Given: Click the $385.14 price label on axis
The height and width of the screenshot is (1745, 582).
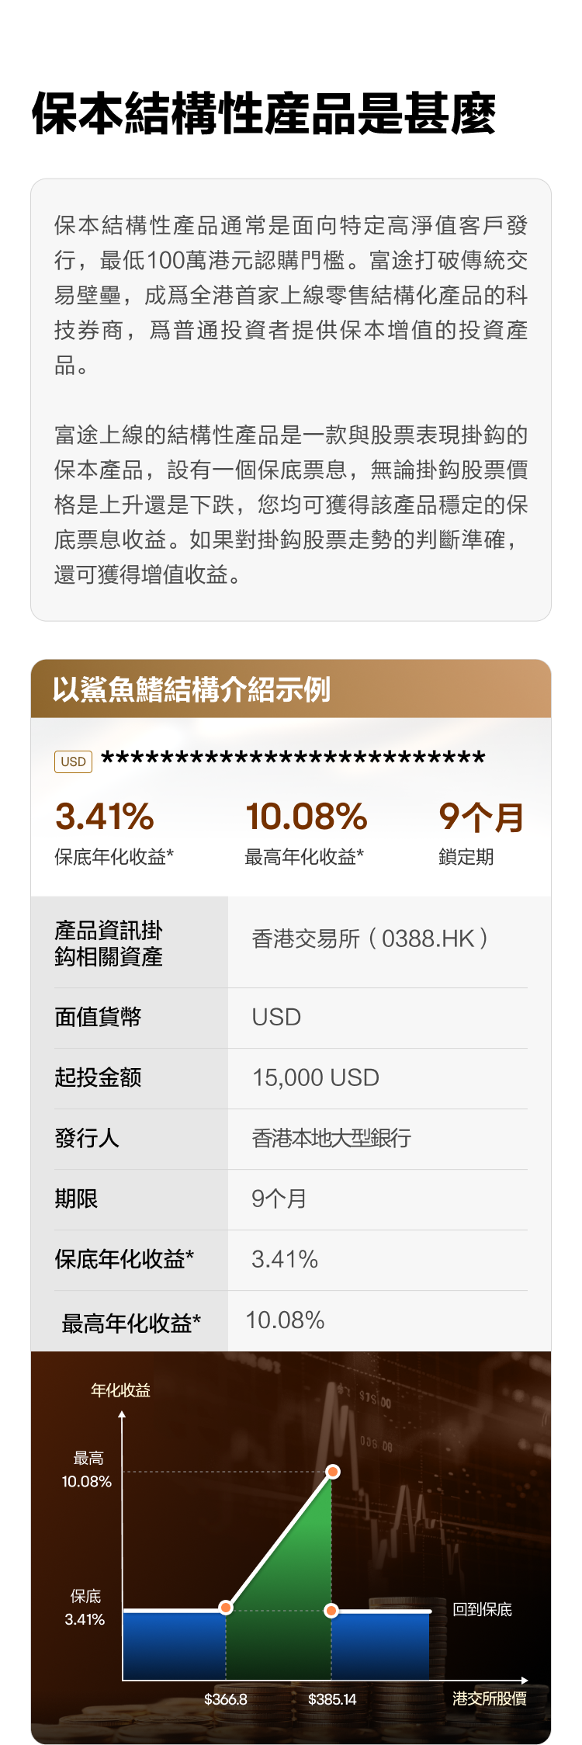Looking at the screenshot, I should tap(332, 1699).
